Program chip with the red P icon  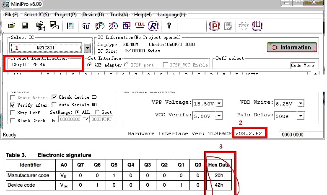[x=214, y=26]
